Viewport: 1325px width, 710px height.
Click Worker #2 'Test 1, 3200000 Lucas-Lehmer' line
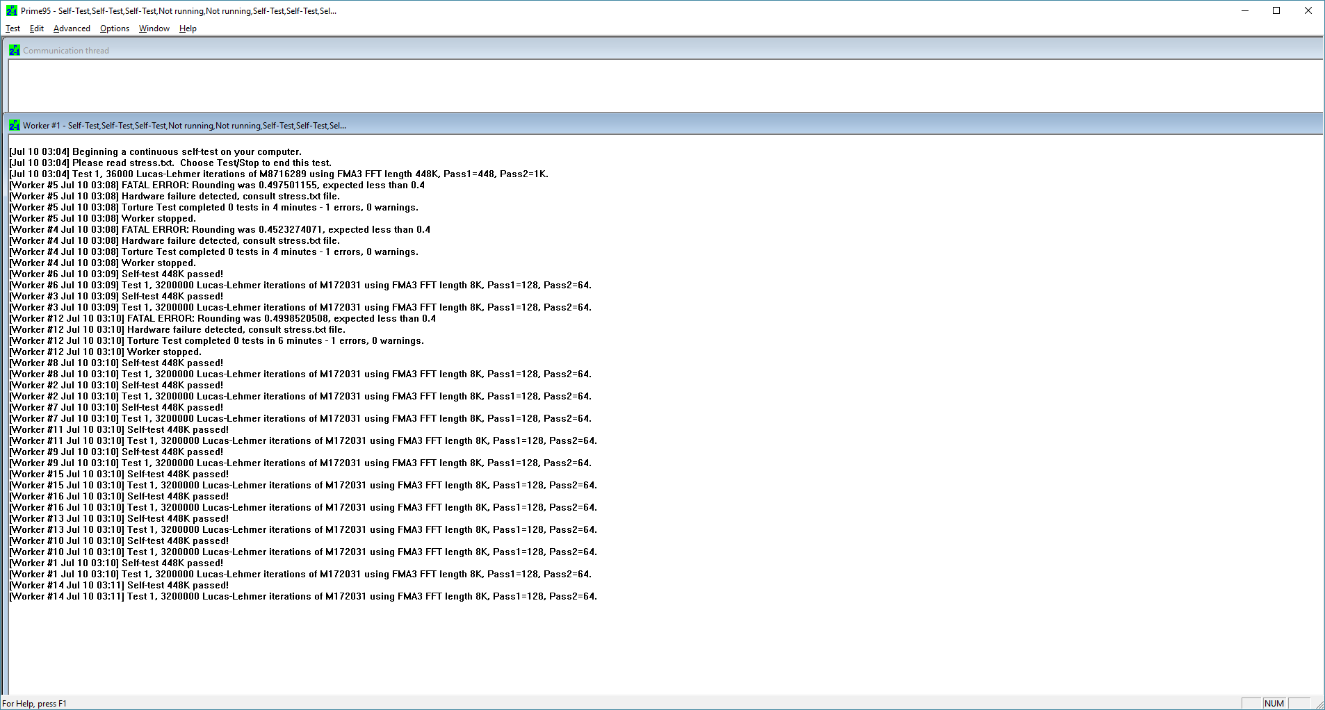coord(300,396)
